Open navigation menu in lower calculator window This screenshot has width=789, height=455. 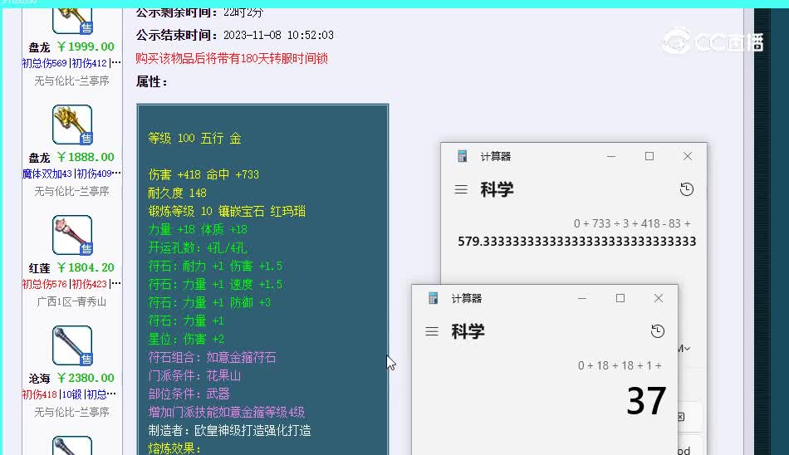point(432,331)
